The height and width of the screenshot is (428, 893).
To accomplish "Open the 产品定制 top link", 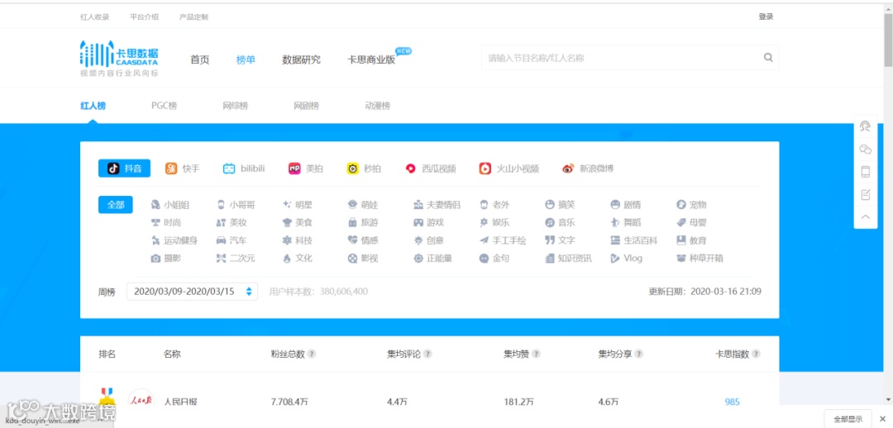I will click(x=193, y=17).
